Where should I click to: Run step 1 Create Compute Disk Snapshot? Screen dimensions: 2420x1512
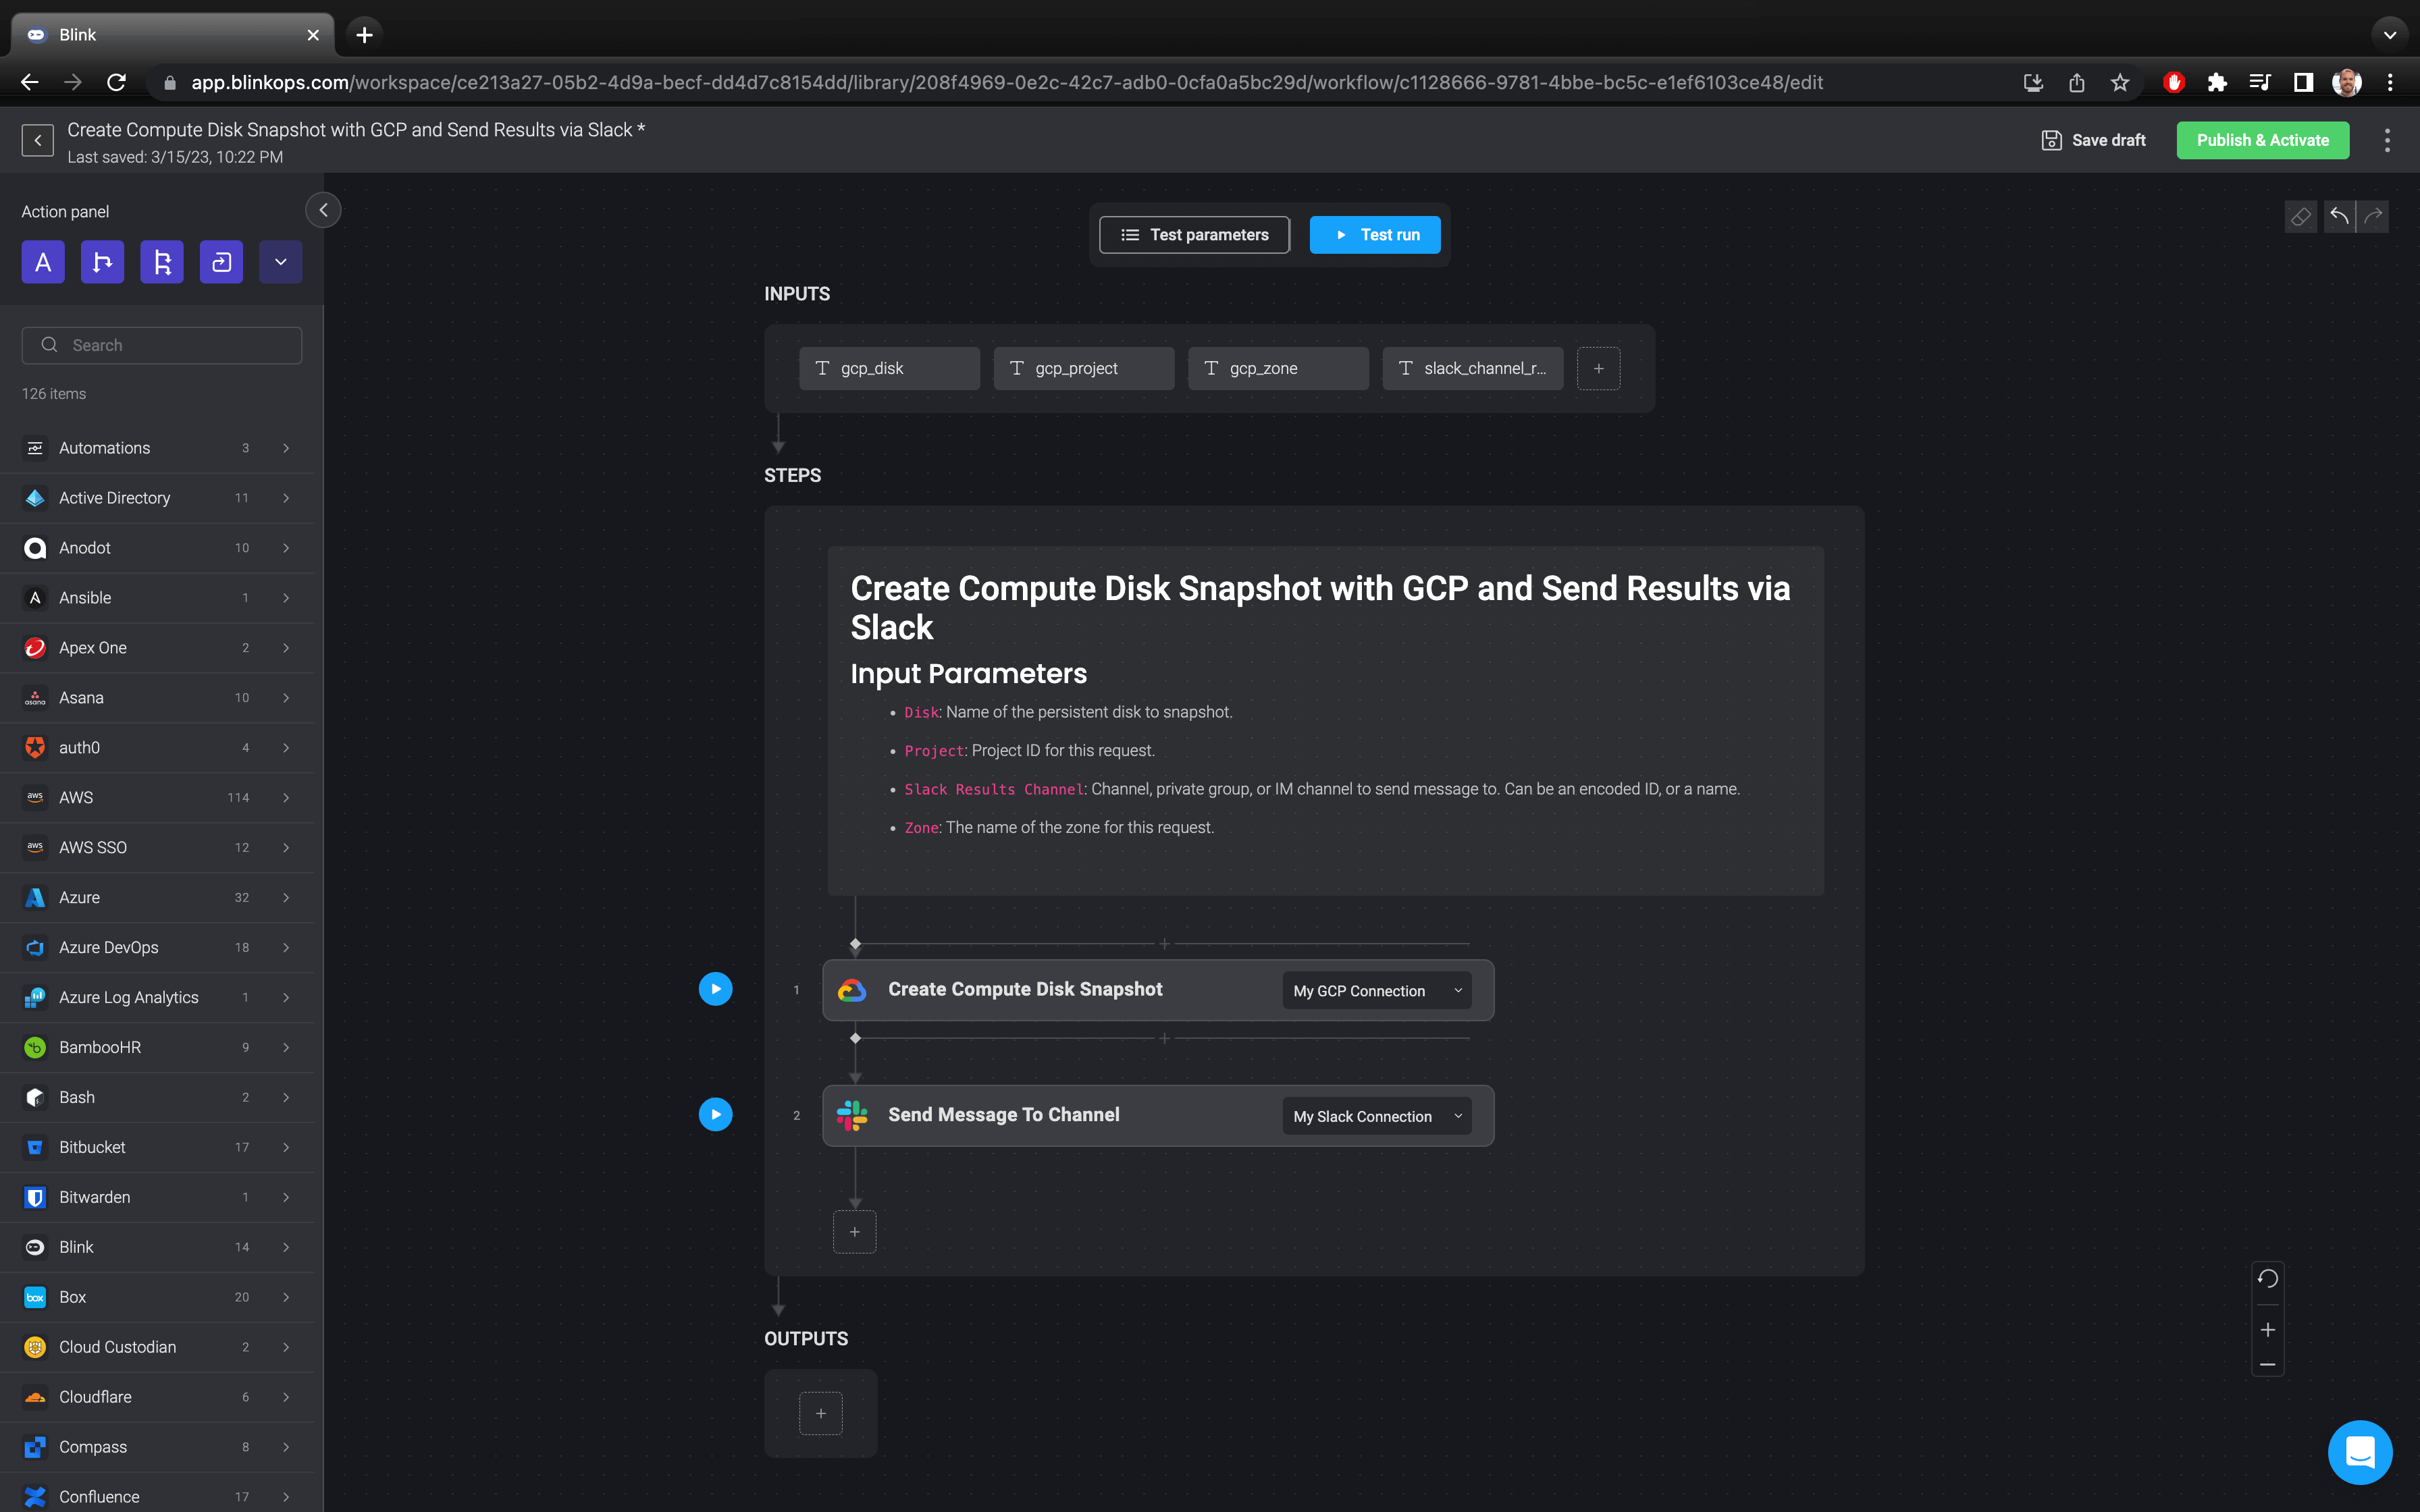[715, 988]
